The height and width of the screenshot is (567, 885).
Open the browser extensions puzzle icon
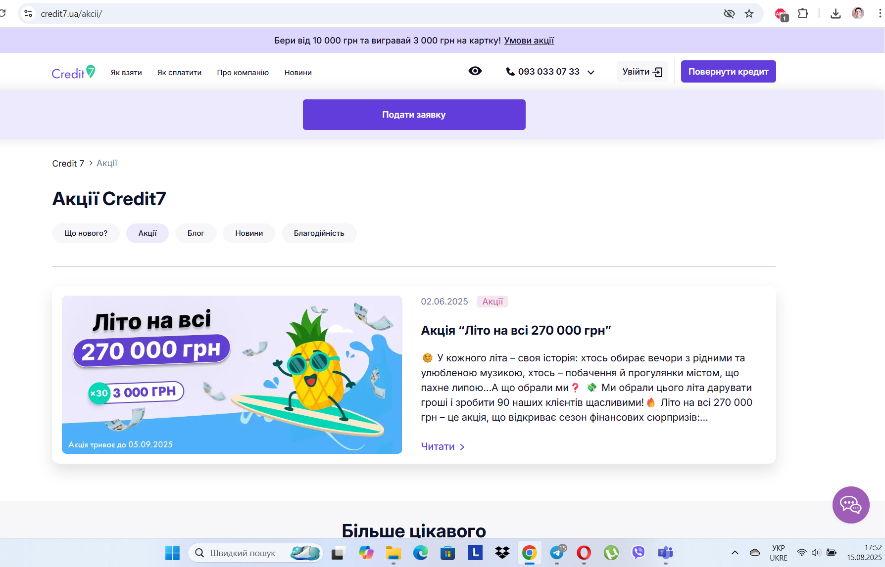[803, 14]
